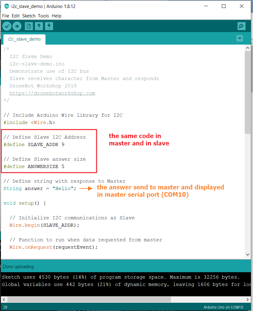Open the Sketch menu

click(29, 16)
